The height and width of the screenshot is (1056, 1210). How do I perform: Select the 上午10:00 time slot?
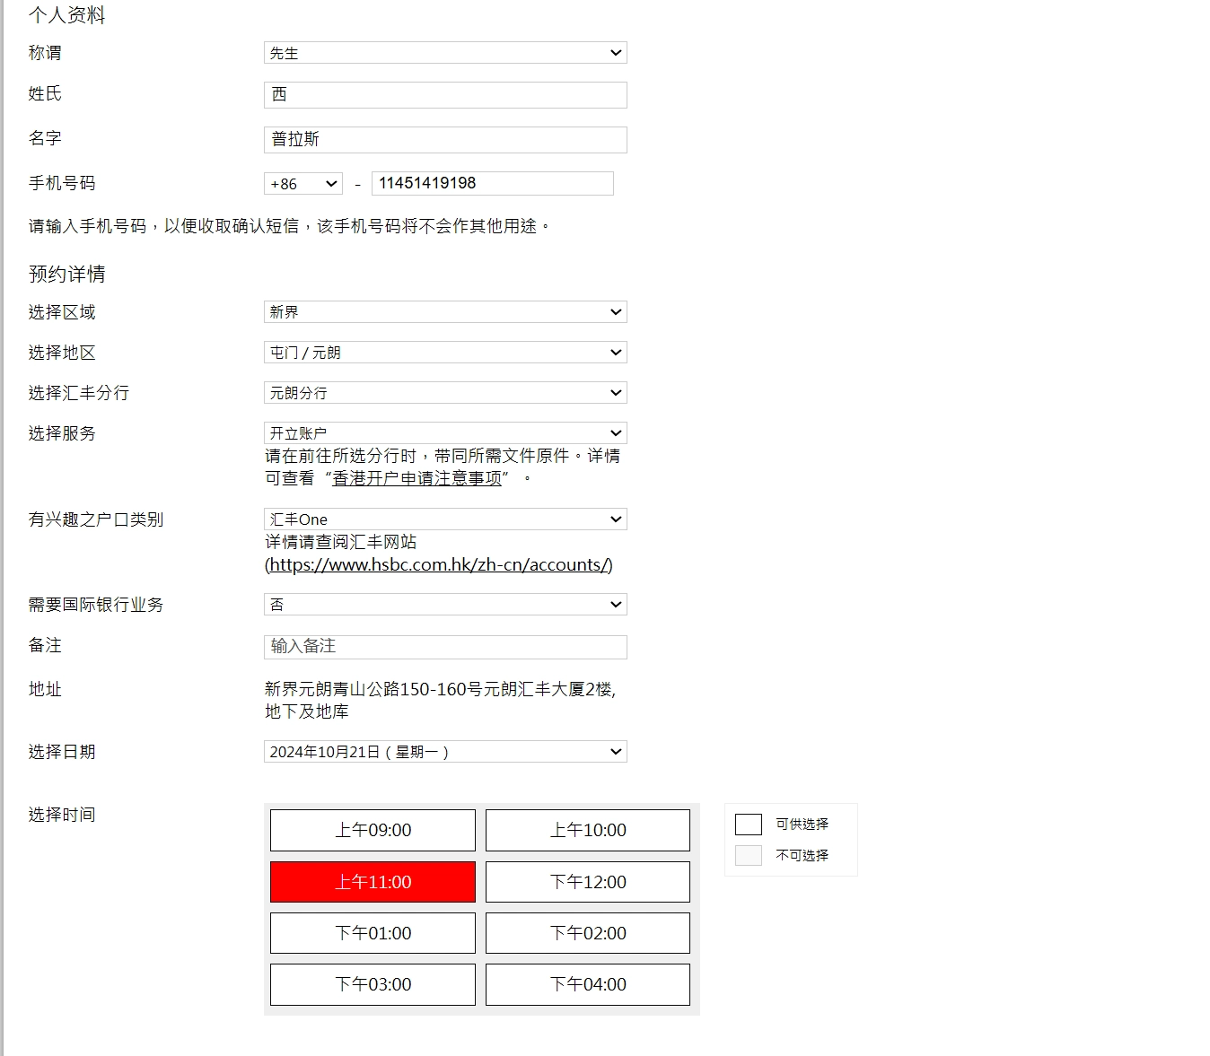click(x=588, y=831)
